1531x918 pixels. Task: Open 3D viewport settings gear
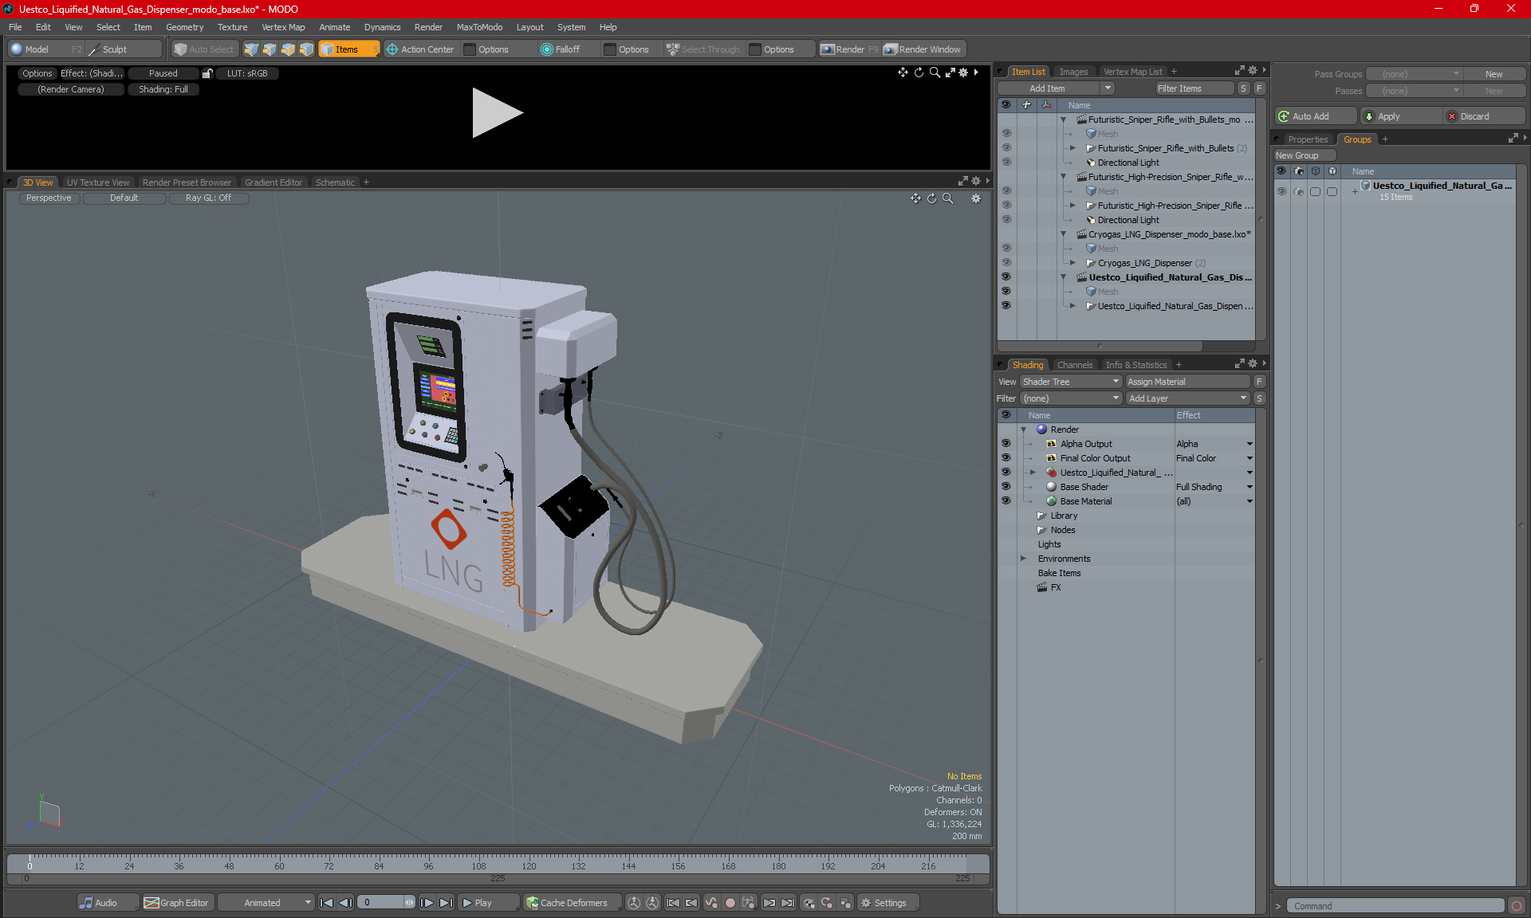[976, 198]
